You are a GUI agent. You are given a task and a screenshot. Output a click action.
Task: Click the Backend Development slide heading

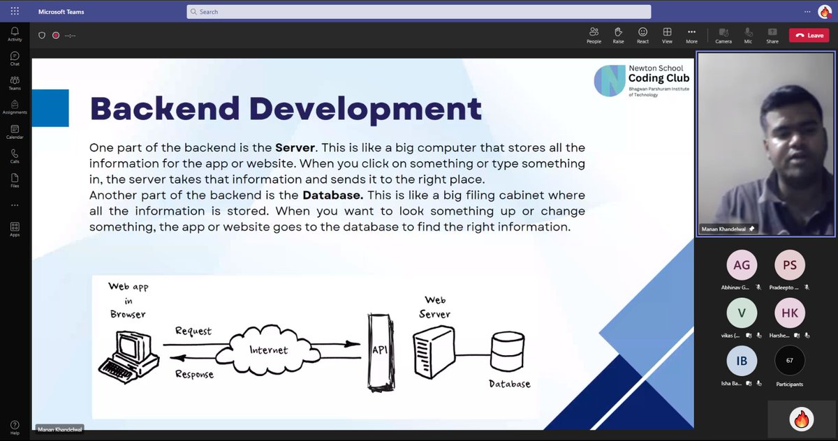(x=286, y=108)
